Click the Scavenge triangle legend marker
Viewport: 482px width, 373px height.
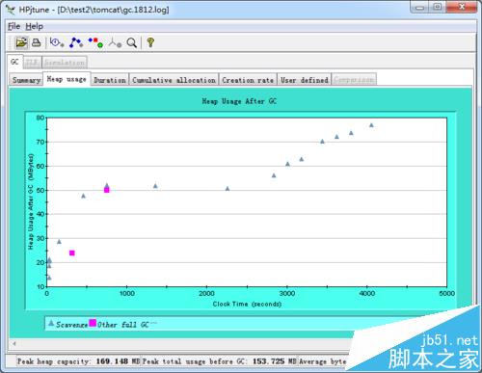tap(51, 323)
